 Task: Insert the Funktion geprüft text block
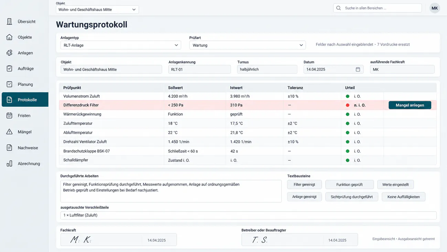(349, 185)
